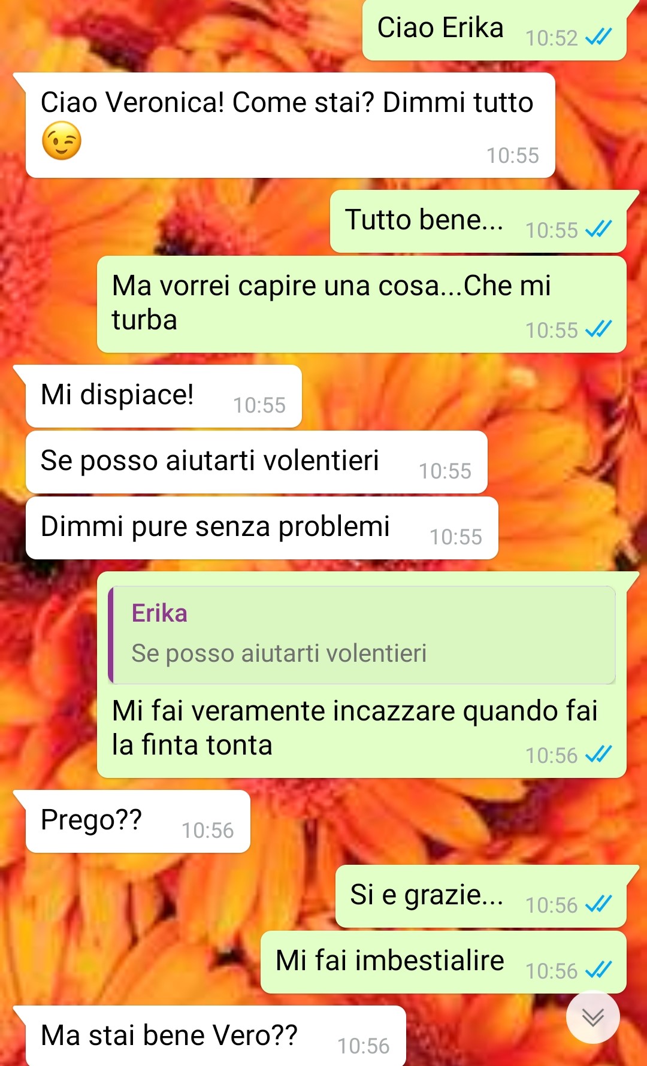The image size is (647, 1066).
Task: Tap the scroll-to-bottom double chevron button
Action: (x=592, y=1017)
